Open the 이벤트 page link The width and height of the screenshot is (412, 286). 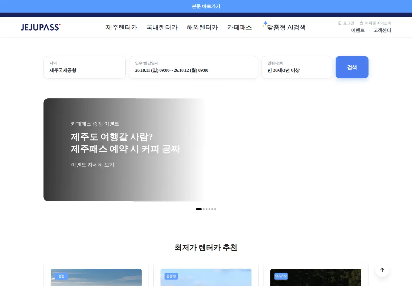pyautogui.click(x=358, y=30)
